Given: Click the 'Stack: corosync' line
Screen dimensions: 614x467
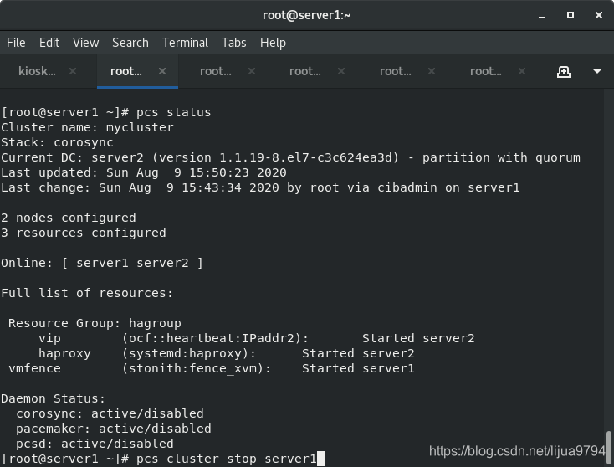Looking at the screenshot, I should (57, 142).
